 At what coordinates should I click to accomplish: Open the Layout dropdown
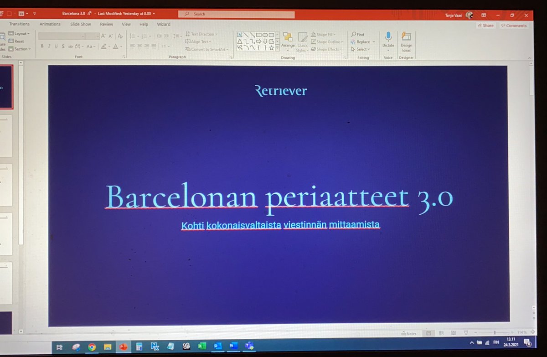pyautogui.click(x=19, y=34)
